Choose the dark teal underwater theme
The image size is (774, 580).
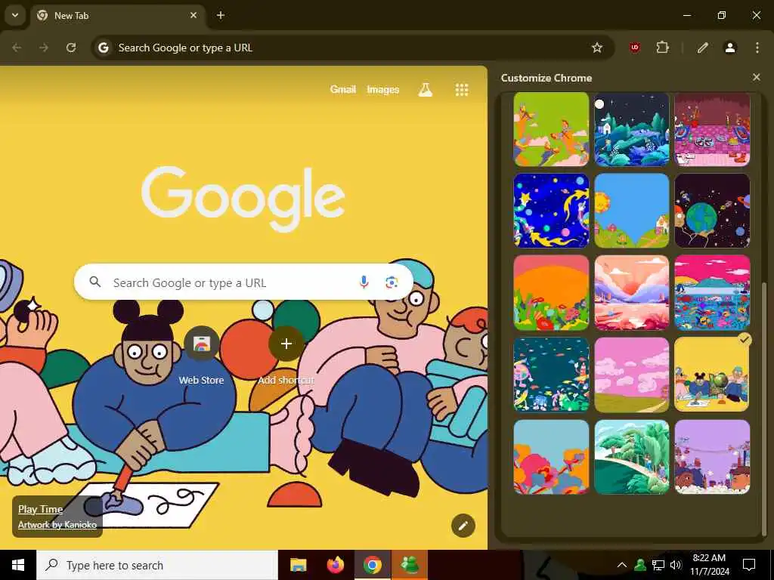click(x=551, y=375)
